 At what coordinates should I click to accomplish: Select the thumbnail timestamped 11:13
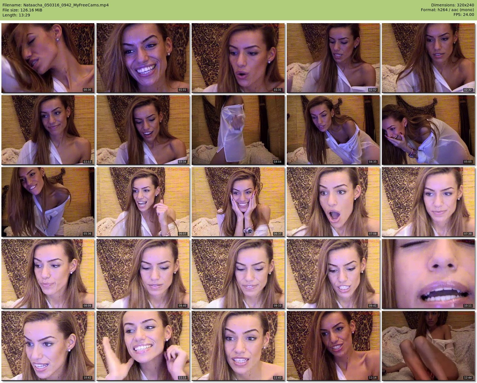tap(143, 346)
